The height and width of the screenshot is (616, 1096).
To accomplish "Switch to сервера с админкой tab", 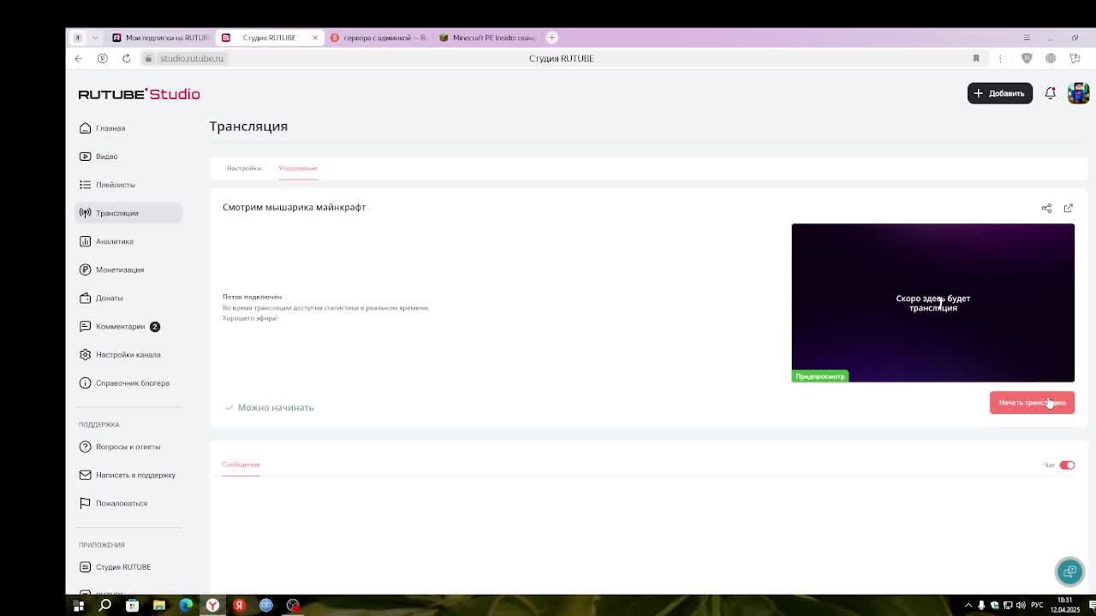I will (378, 38).
